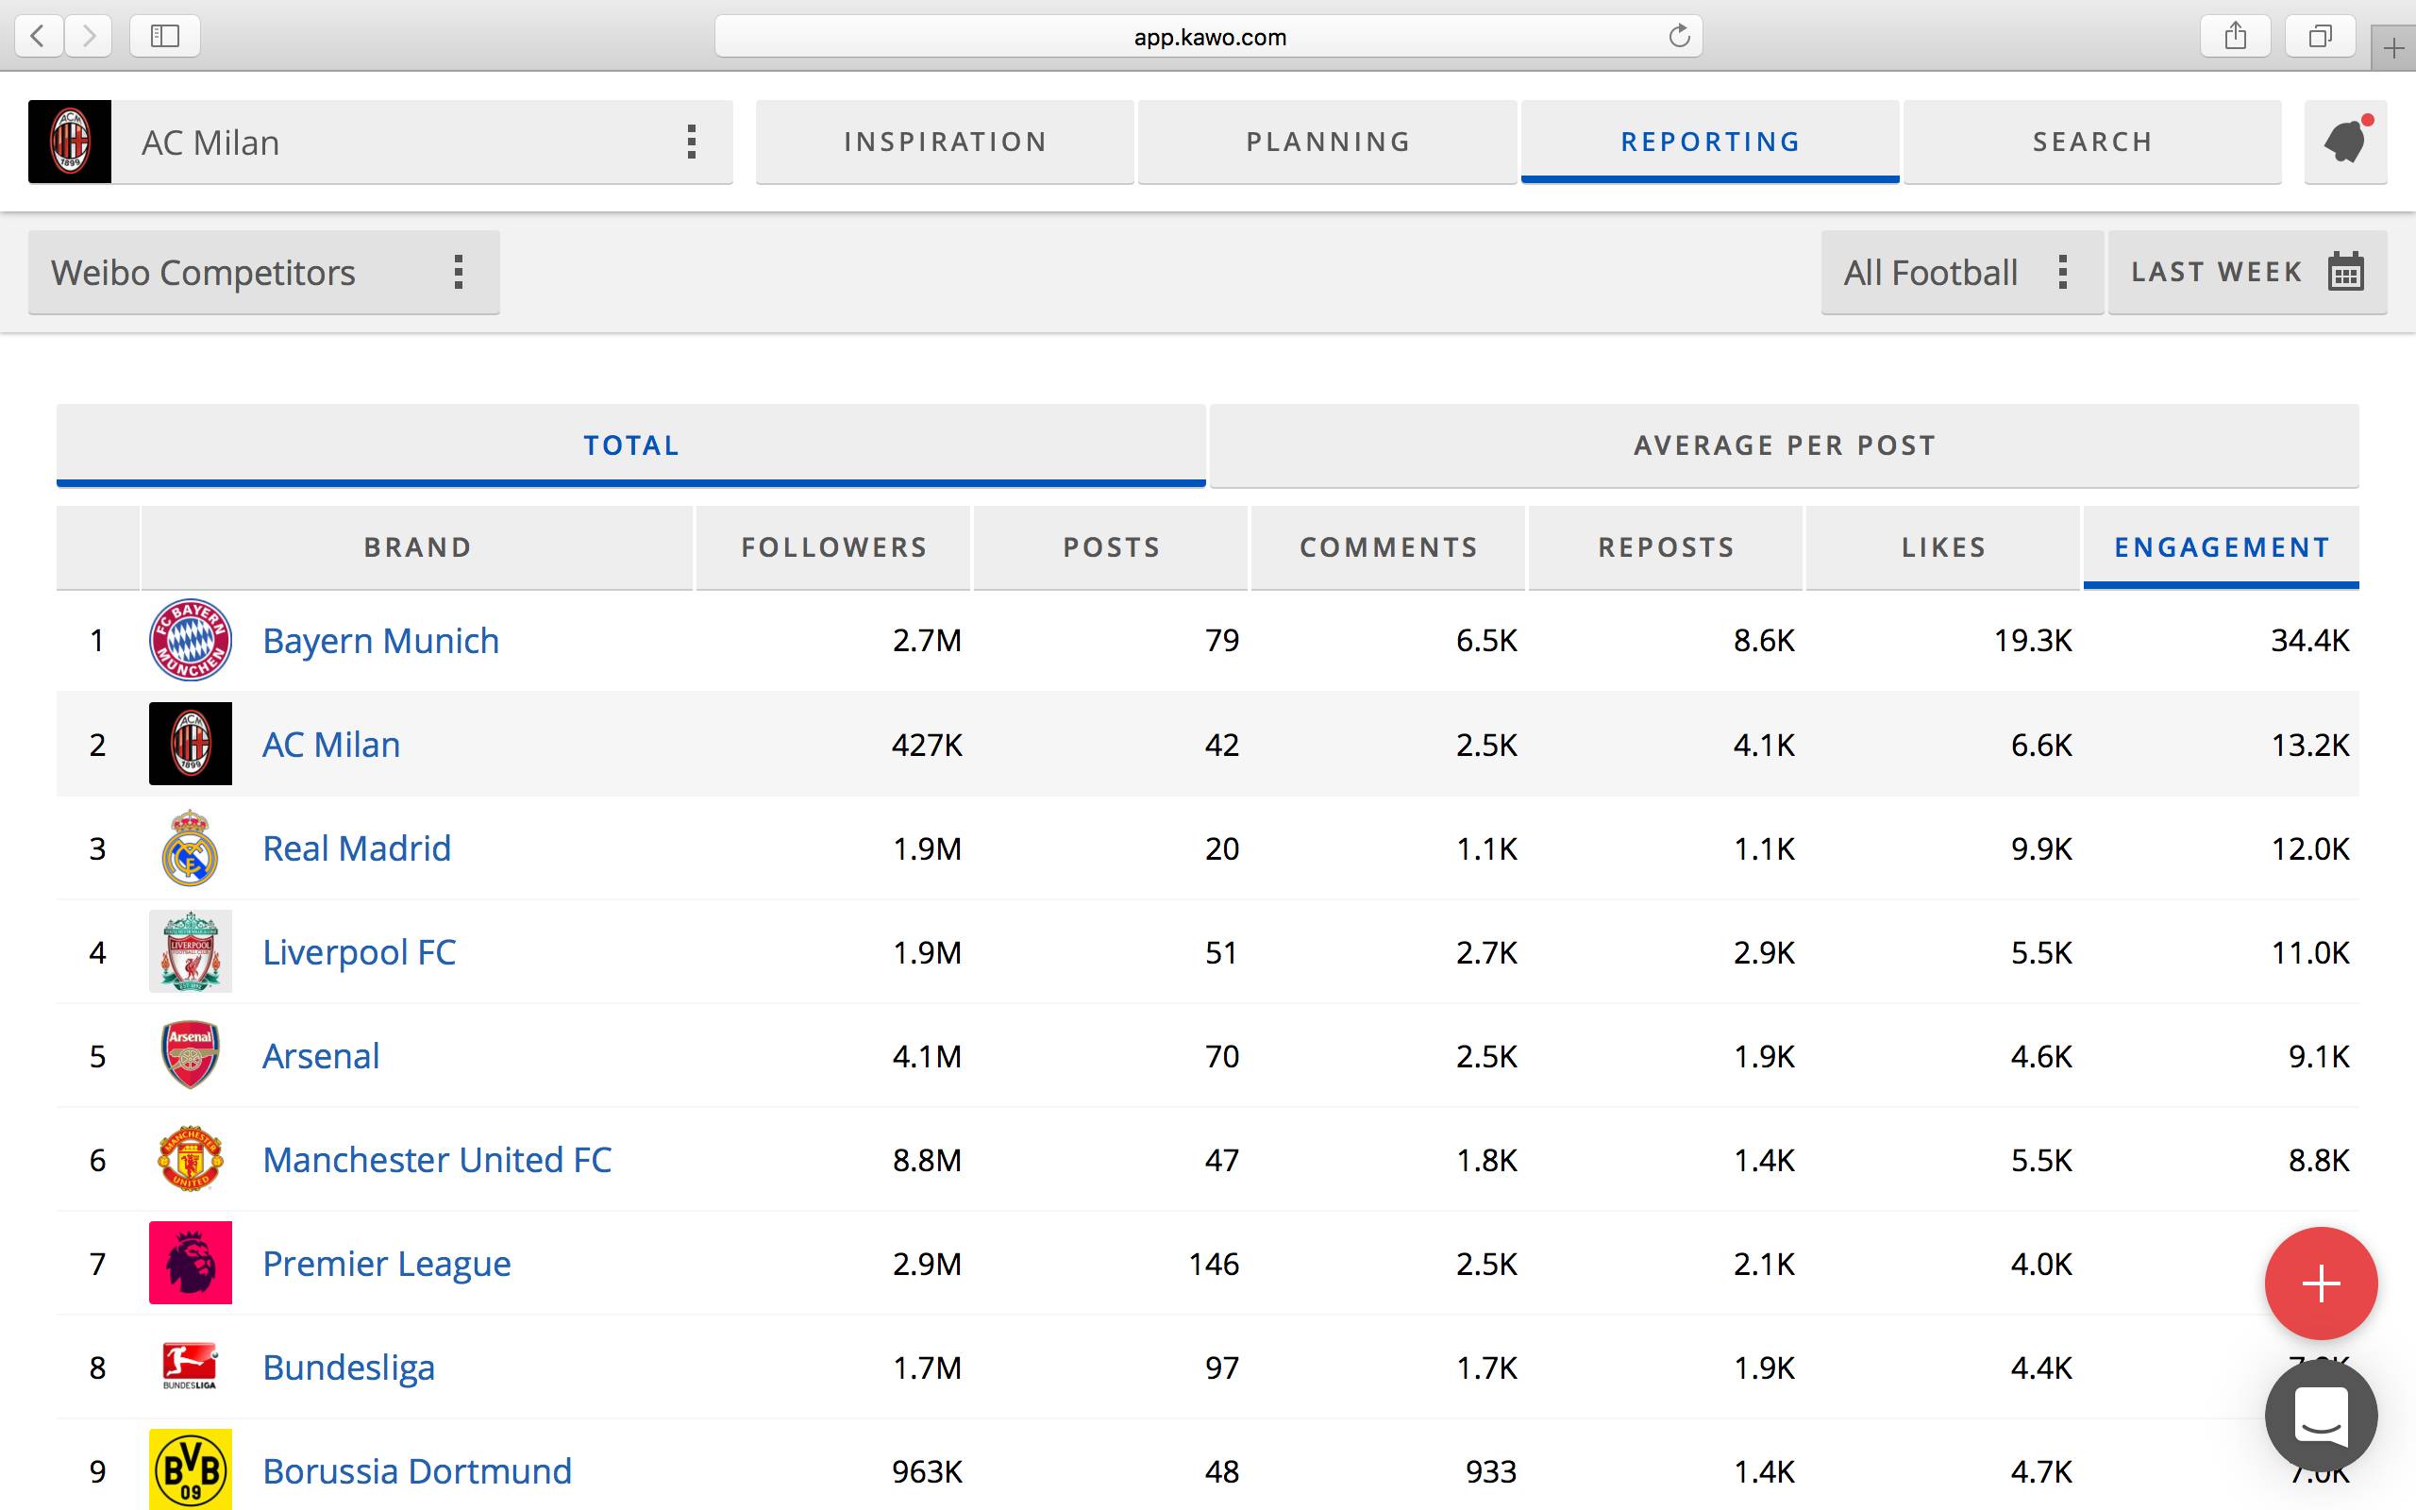Sort table by Followers column
The image size is (2416, 1510).
(x=833, y=547)
